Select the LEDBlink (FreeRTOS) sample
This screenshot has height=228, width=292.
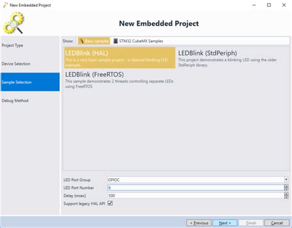[120, 79]
